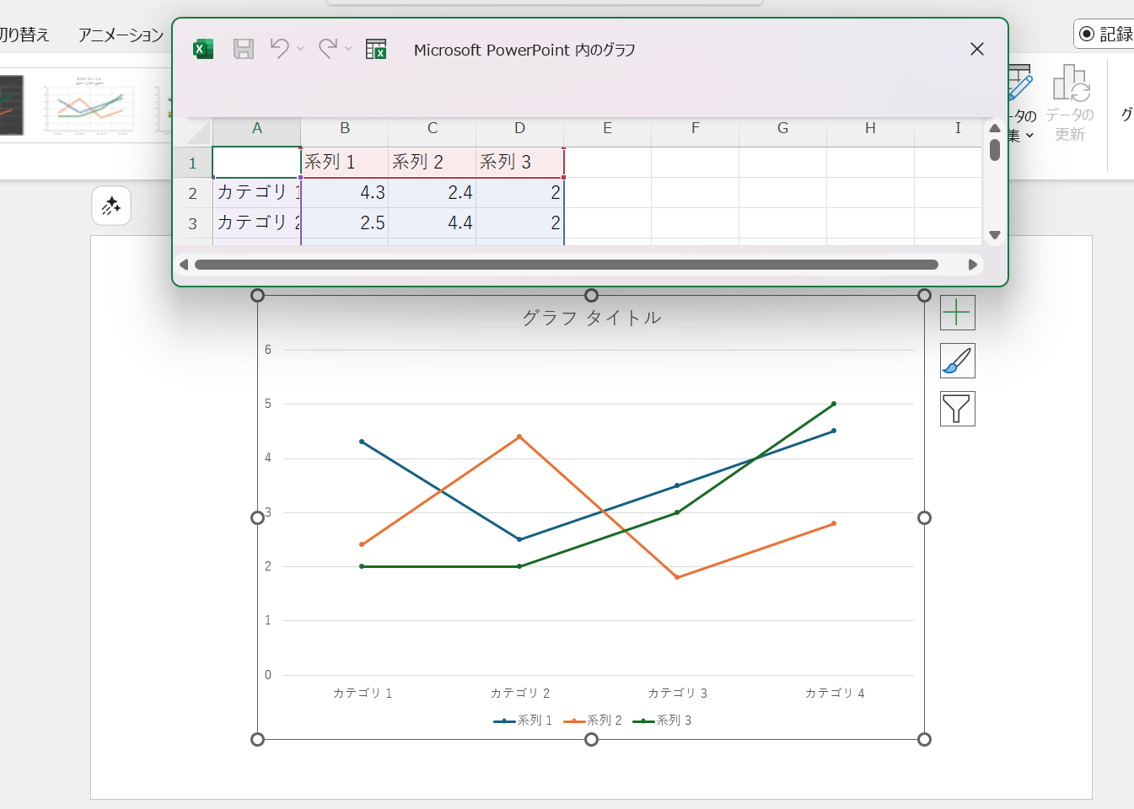Close the Microsoft PowerPoint chart data window
Image resolution: width=1134 pixels, height=809 pixels.
tap(976, 49)
